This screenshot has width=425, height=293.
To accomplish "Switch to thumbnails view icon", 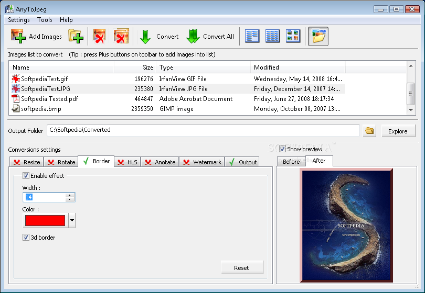I will (x=293, y=36).
